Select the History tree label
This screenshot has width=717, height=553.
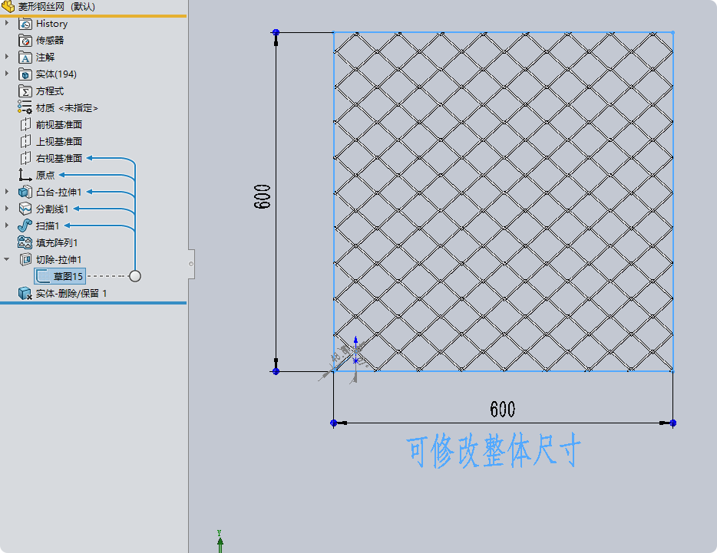pos(51,24)
